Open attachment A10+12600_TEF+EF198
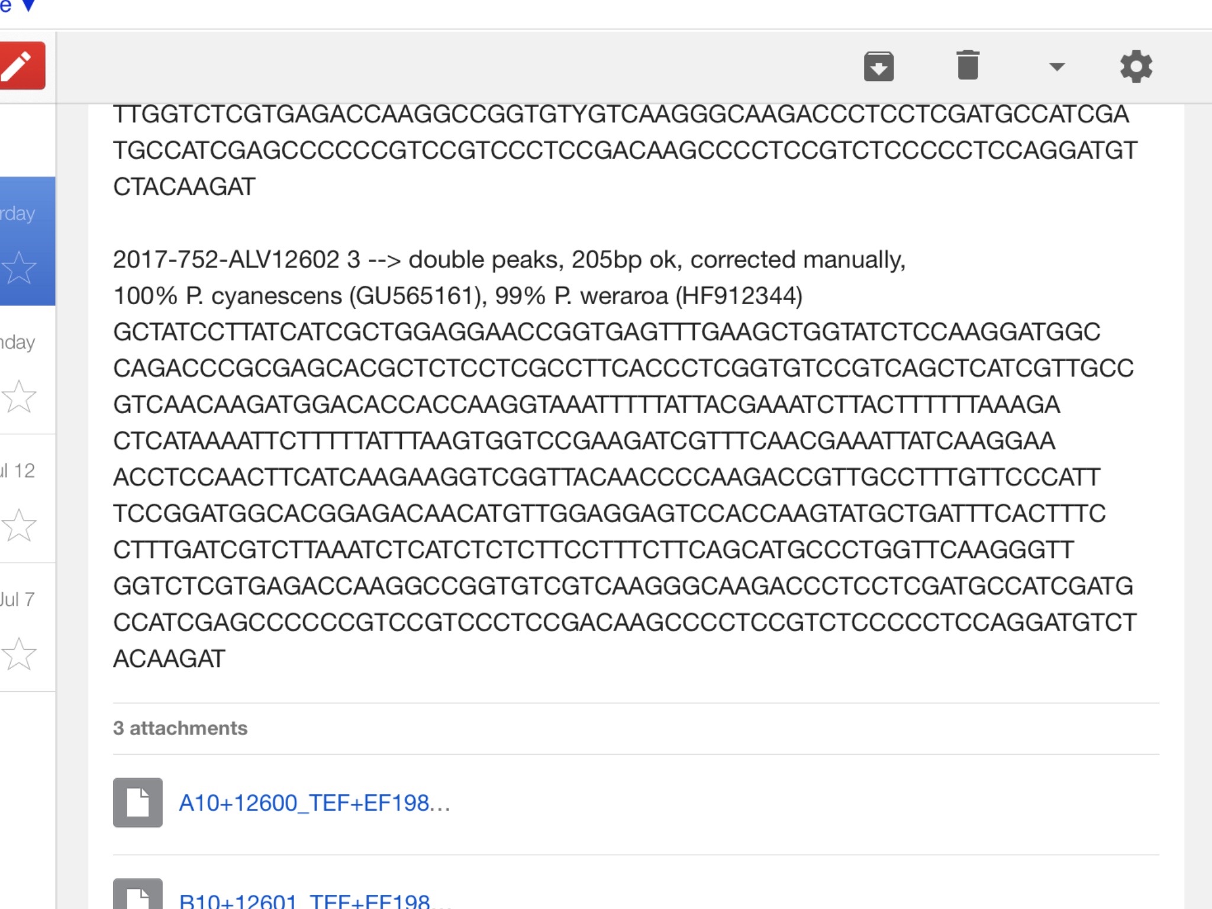Viewport: 1212px width, 909px height. [315, 803]
